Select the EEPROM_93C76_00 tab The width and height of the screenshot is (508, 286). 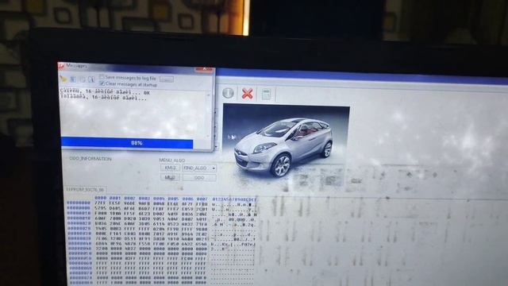point(85,189)
